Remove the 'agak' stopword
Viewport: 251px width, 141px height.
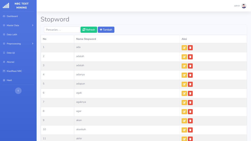[x=190, y=93]
